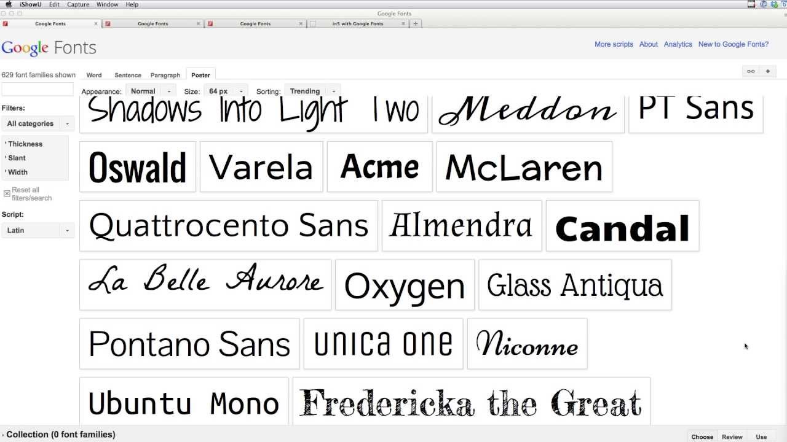
Task: Click the font search input field
Action: 38,90
